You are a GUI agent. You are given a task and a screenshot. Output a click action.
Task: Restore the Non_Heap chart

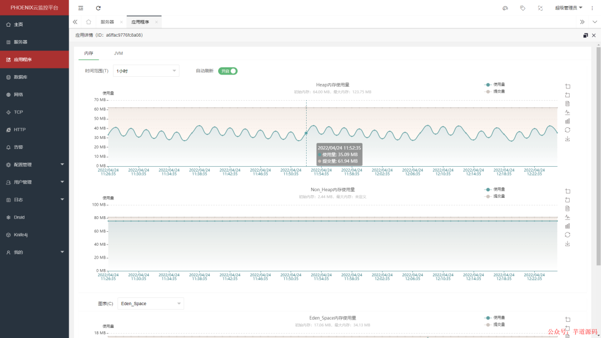pyautogui.click(x=568, y=235)
